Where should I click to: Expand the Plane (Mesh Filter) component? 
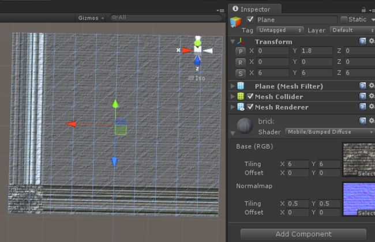pos(232,86)
